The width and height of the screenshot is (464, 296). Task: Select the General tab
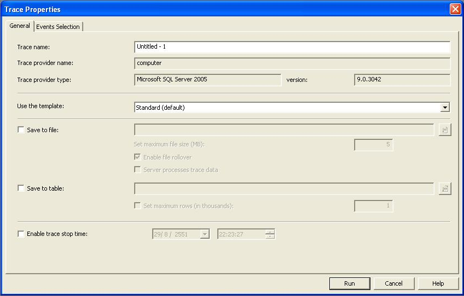(20, 26)
